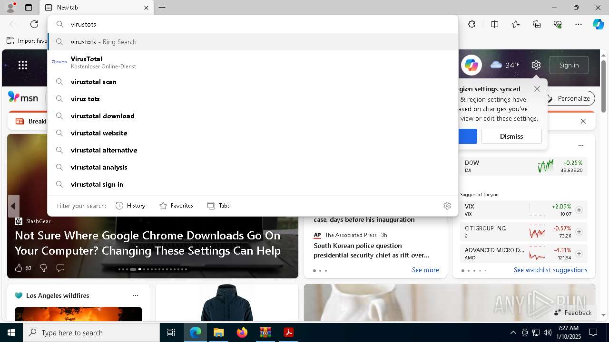This screenshot has height=342, width=609.
Task: Choose 'virustotal sign in' suggestion
Action: [253, 184]
